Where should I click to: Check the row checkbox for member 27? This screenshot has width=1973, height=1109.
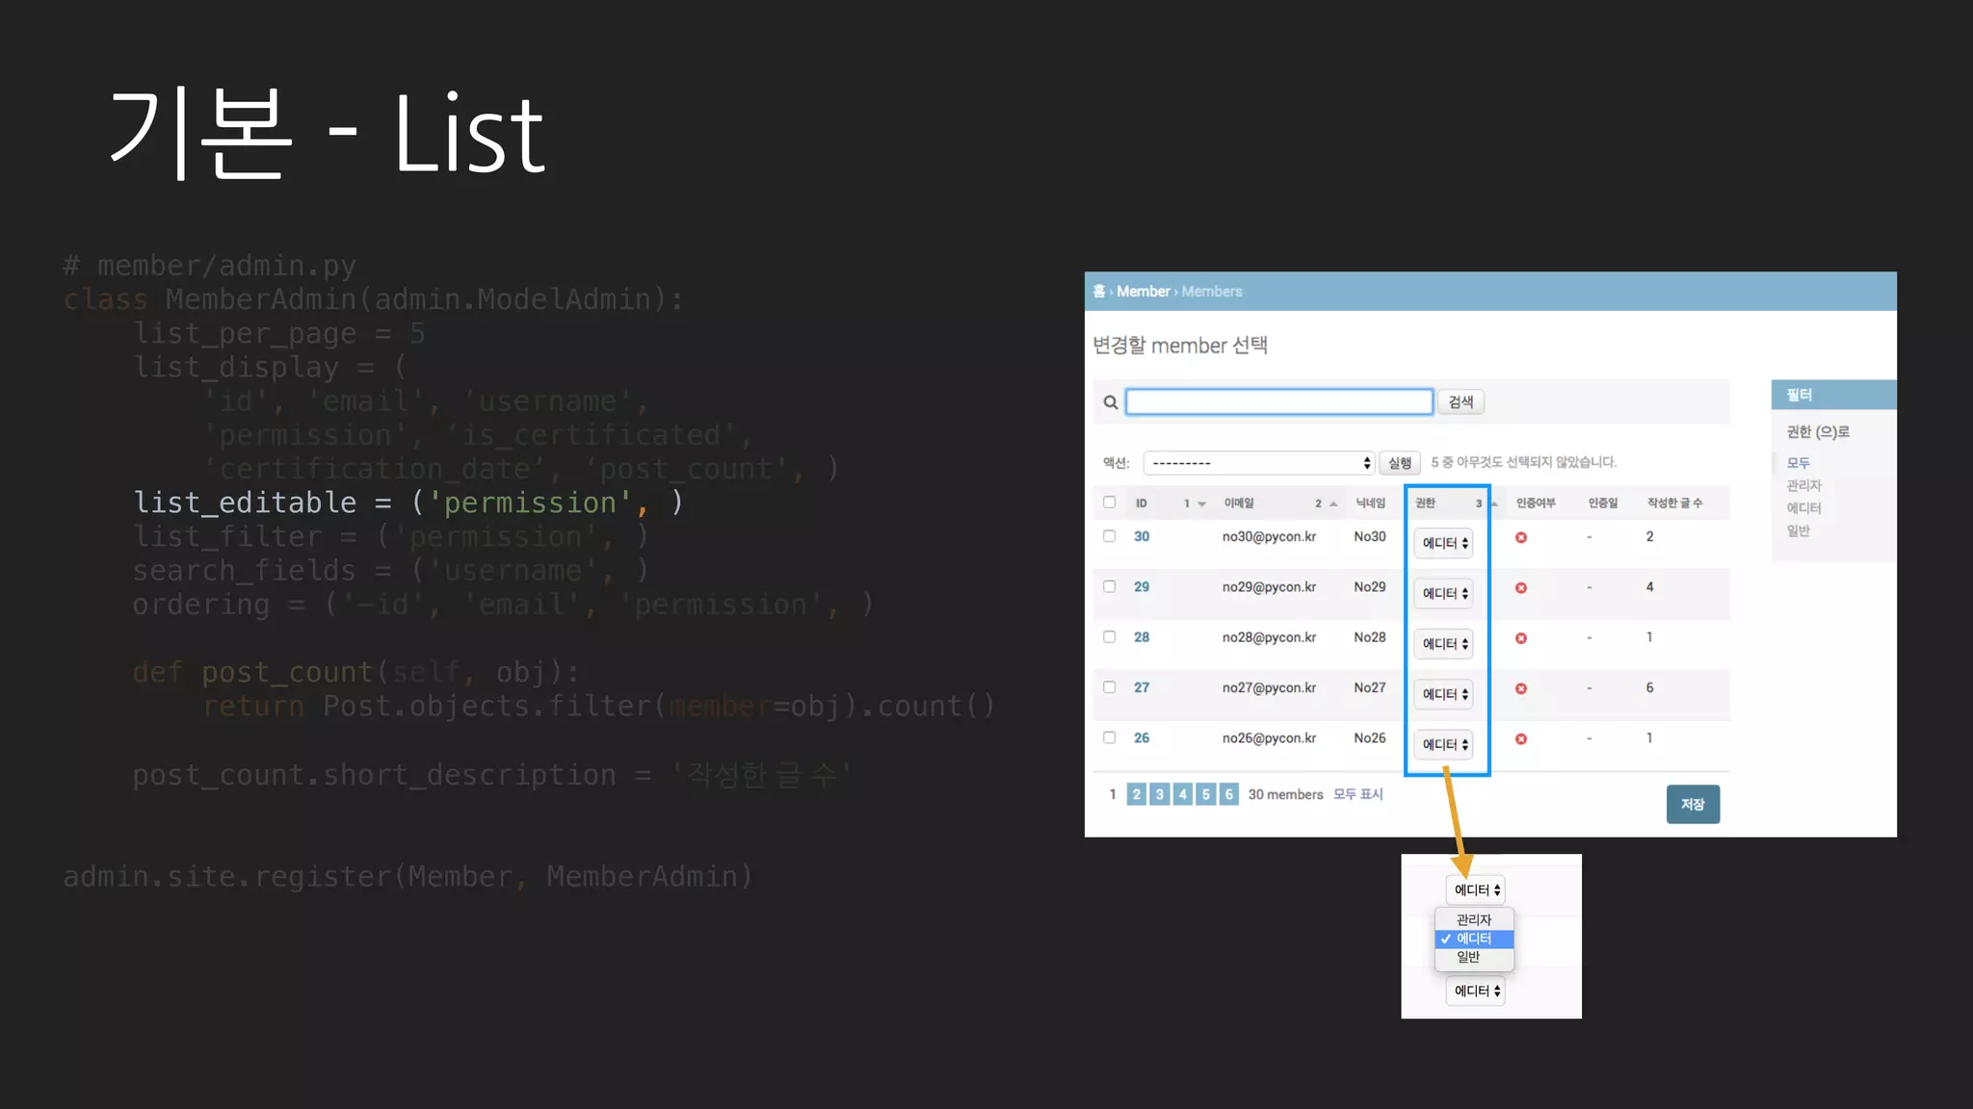pyautogui.click(x=1110, y=687)
